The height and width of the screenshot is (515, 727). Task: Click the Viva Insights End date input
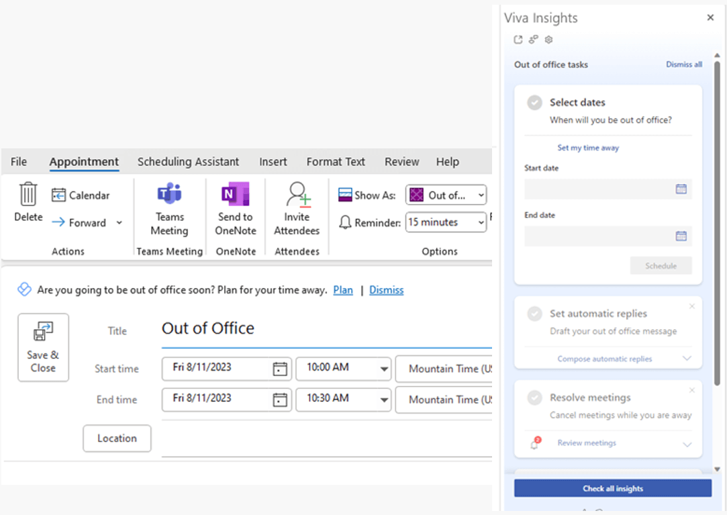(x=608, y=236)
